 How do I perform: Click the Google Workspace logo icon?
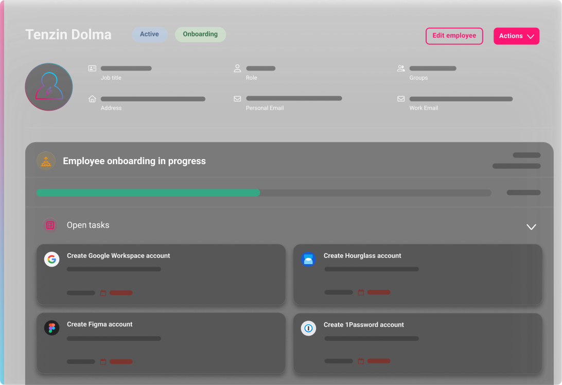[x=51, y=259]
